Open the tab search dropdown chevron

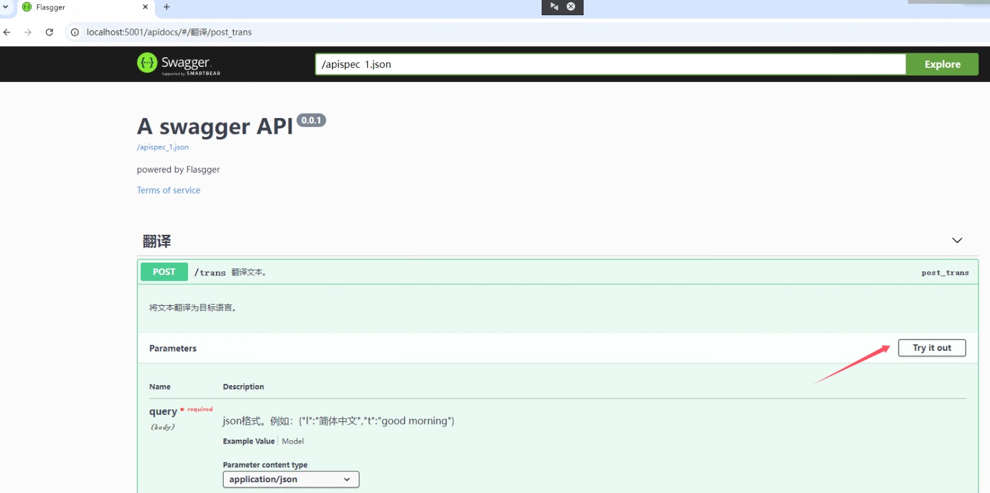[6, 7]
